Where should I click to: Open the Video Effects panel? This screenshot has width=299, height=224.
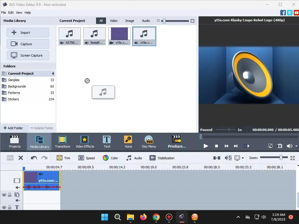pyautogui.click(x=85, y=142)
